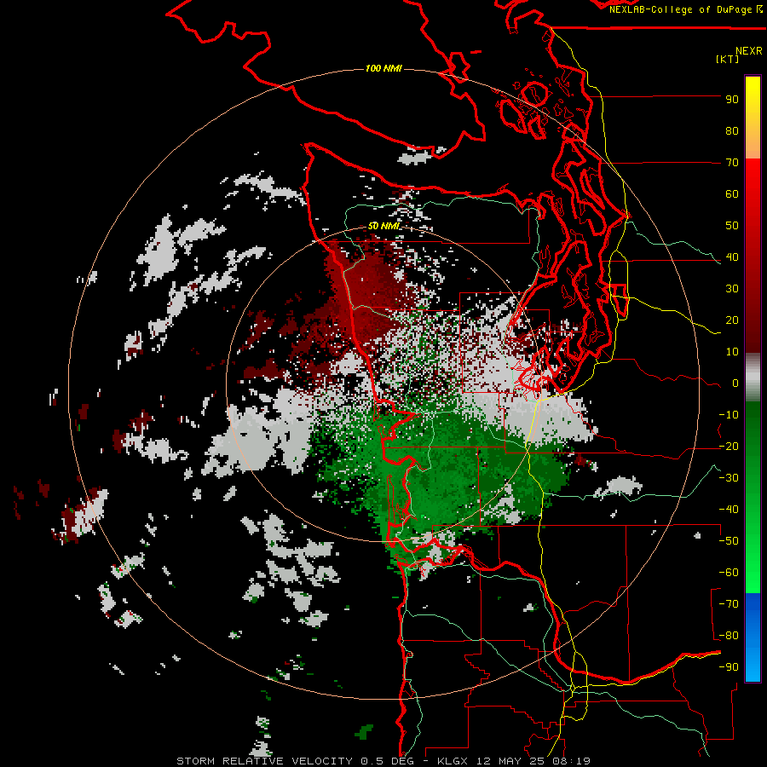Pick the yellow top segment of color bar
Image resolution: width=767 pixels, height=767 pixels.
753,118
